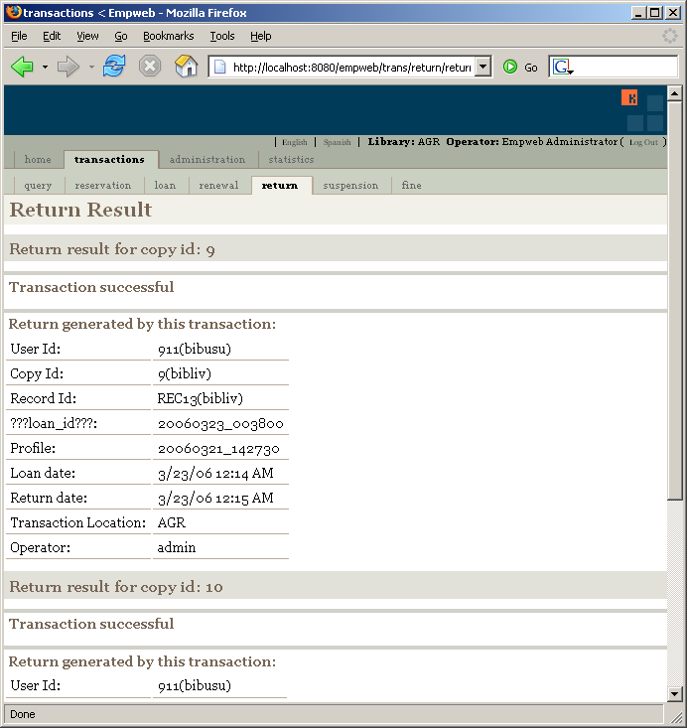
Task: Open the administration tab
Action: [x=207, y=159]
